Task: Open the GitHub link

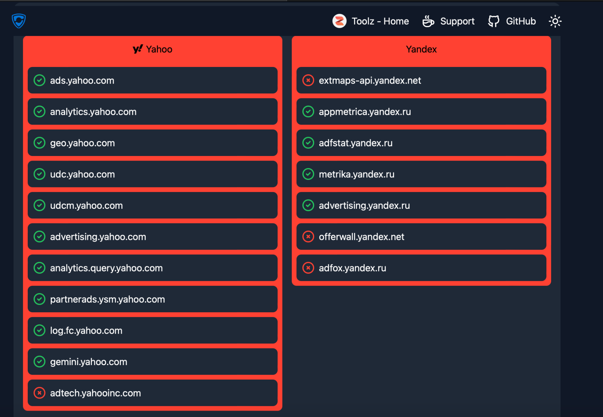Action: pos(521,21)
